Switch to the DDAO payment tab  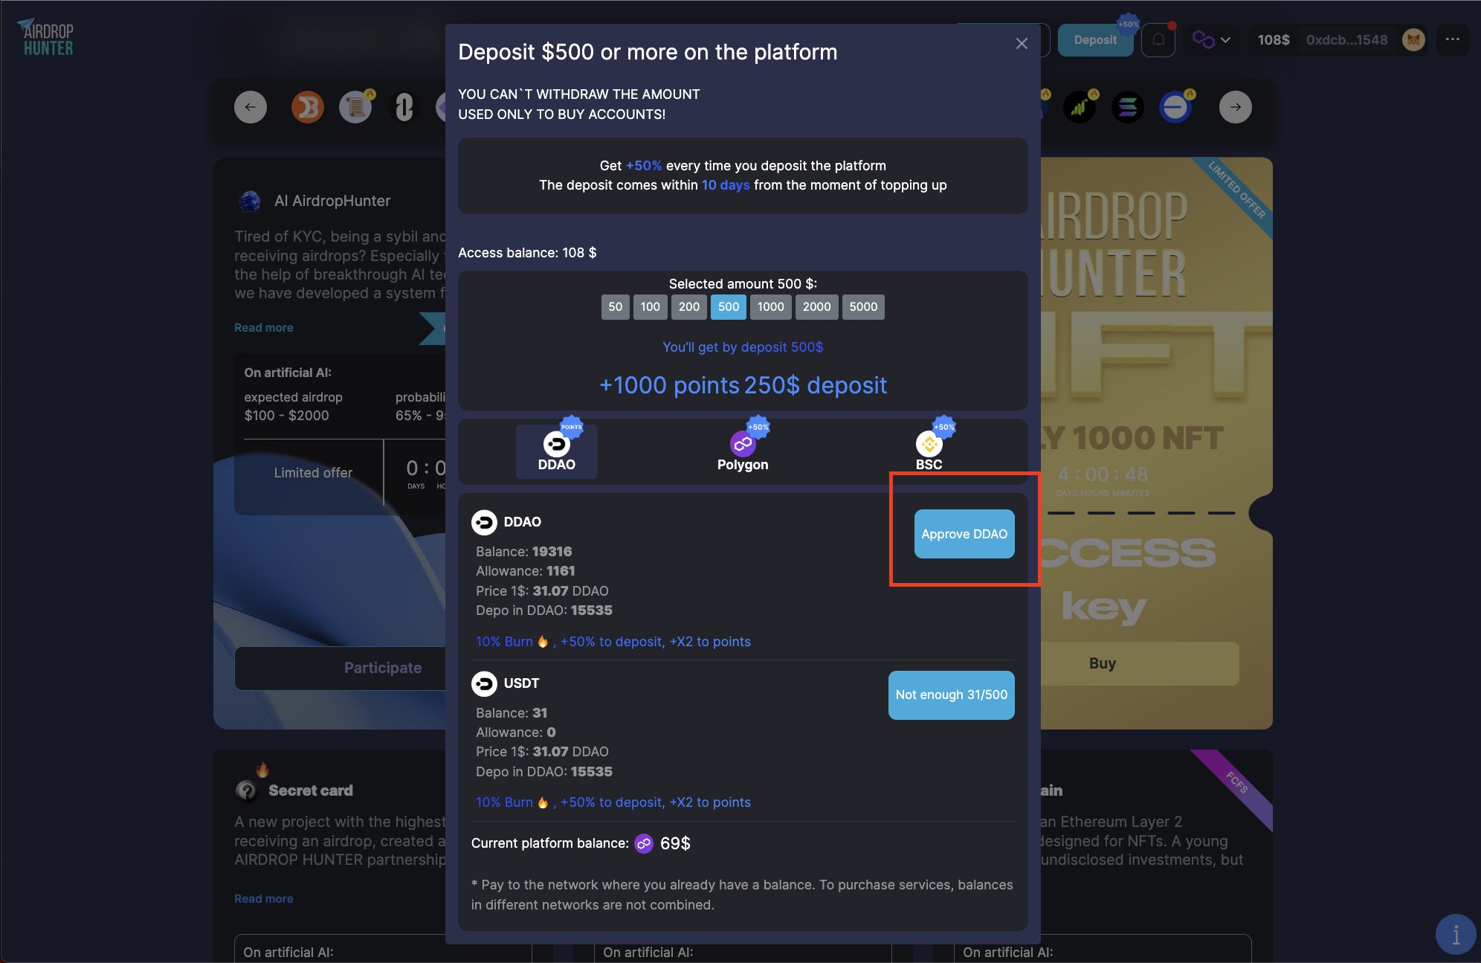click(557, 451)
